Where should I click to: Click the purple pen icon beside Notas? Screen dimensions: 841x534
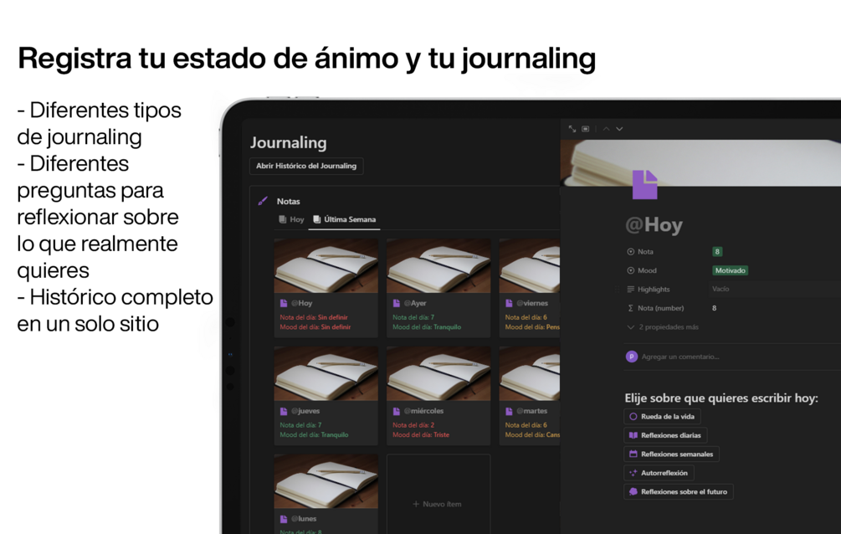(263, 201)
